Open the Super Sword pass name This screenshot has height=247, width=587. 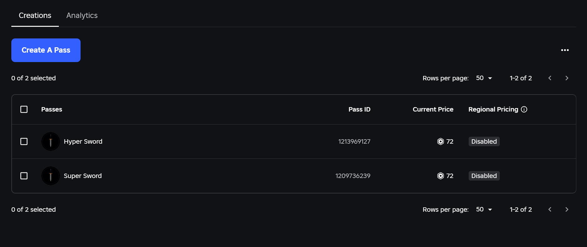pos(83,176)
